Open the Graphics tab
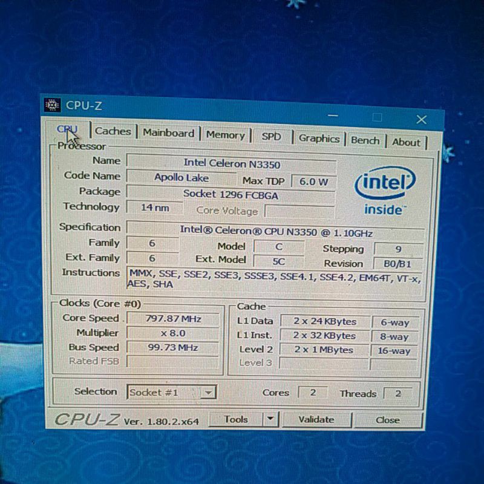The width and height of the screenshot is (484, 484). coord(319,139)
